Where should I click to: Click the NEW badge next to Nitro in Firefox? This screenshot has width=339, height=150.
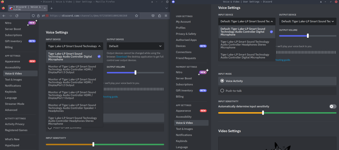pos(32,23)
